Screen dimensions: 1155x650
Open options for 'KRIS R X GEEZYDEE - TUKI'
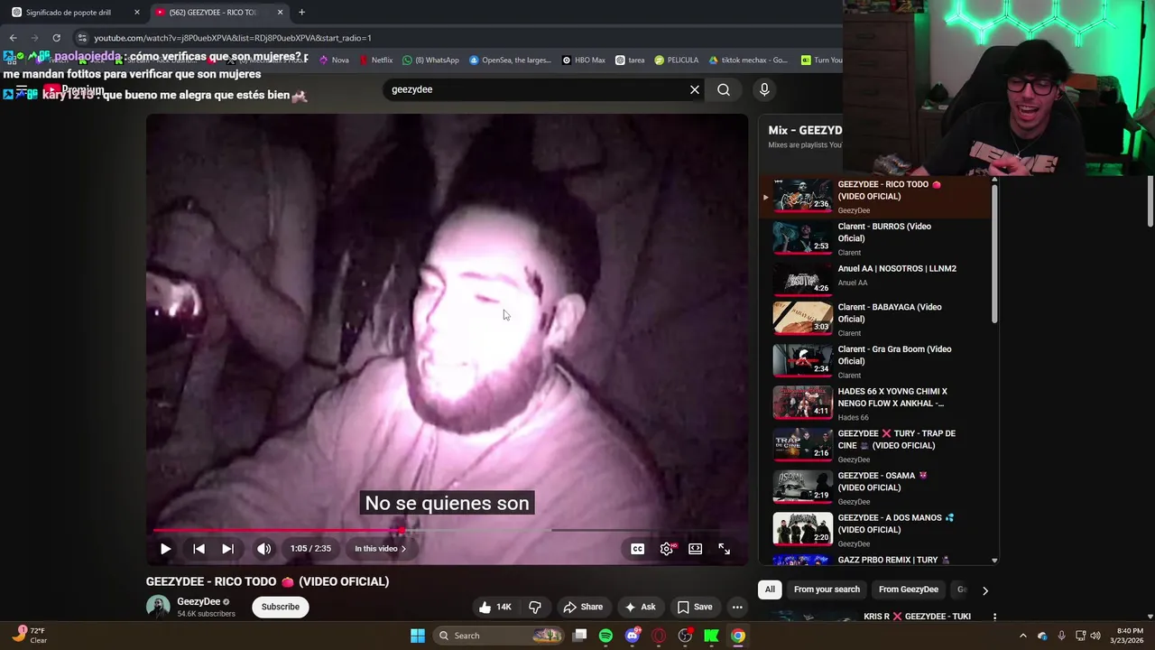[994, 617]
